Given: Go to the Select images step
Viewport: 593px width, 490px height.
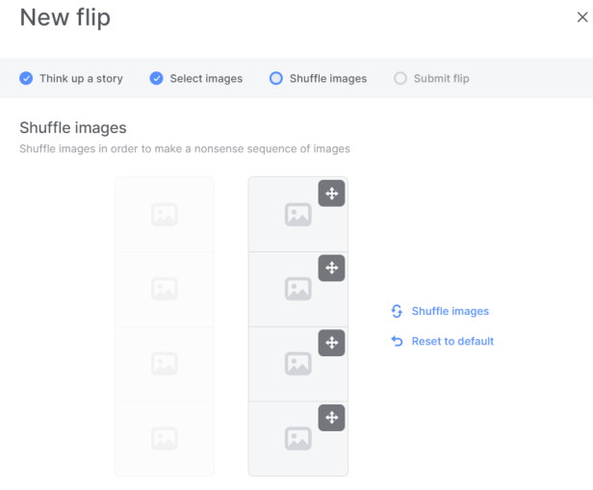Looking at the screenshot, I should 196,78.
